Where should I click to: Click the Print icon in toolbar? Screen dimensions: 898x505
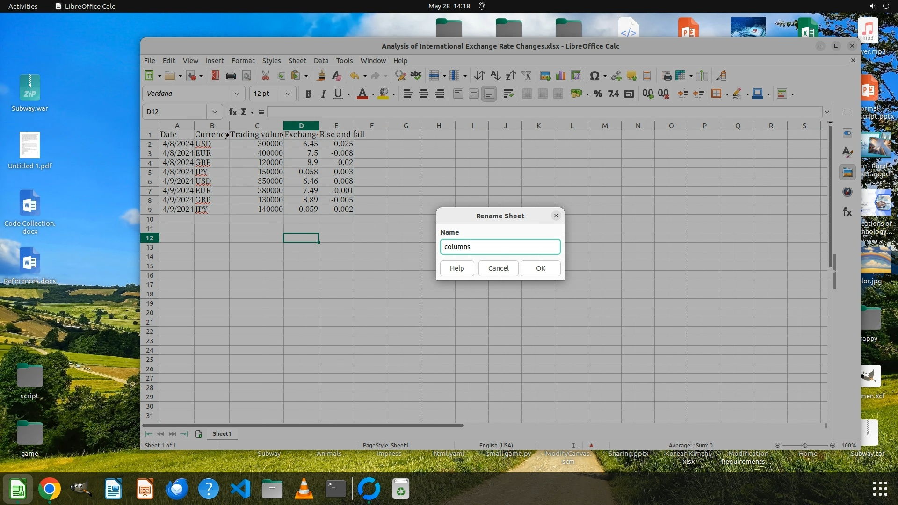pos(231,76)
